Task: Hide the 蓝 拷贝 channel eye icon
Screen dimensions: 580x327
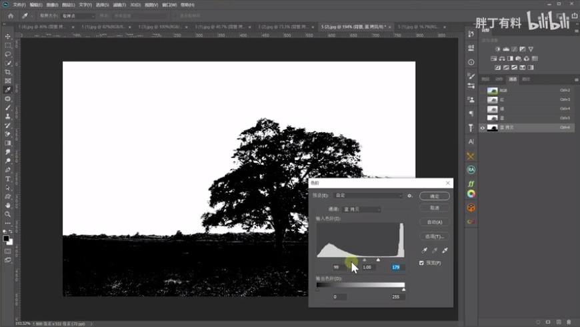Action: 483,127
